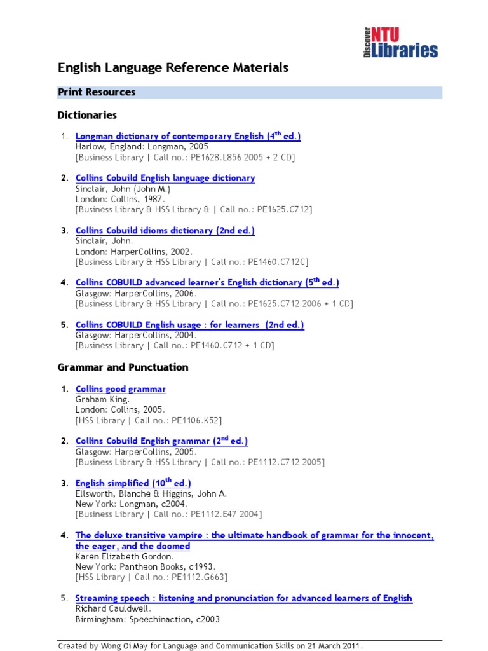The height and width of the screenshot is (651, 488).
Task: Open Collins Cobuild English language dictionary link
Action: point(165,178)
